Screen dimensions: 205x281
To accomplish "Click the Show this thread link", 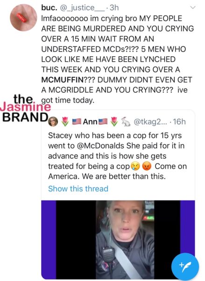I will click(78, 189).
